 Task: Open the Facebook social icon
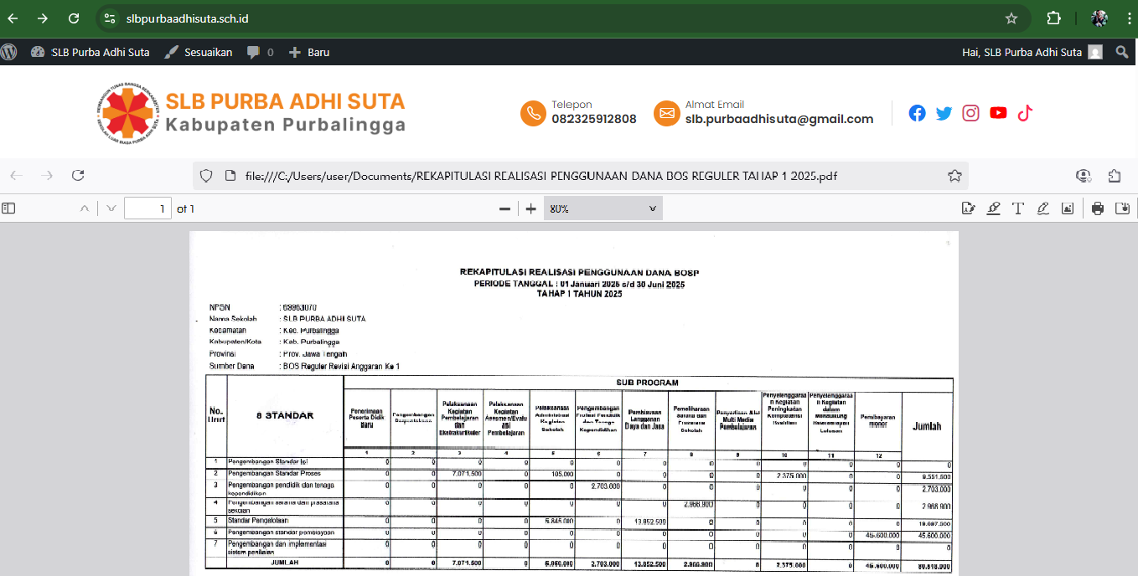coord(918,113)
